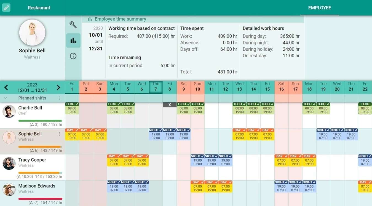The image size is (372, 206).
Task: Open Madison Edwards's NIGHT shift on Wed 6
Action: click(x=142, y=186)
